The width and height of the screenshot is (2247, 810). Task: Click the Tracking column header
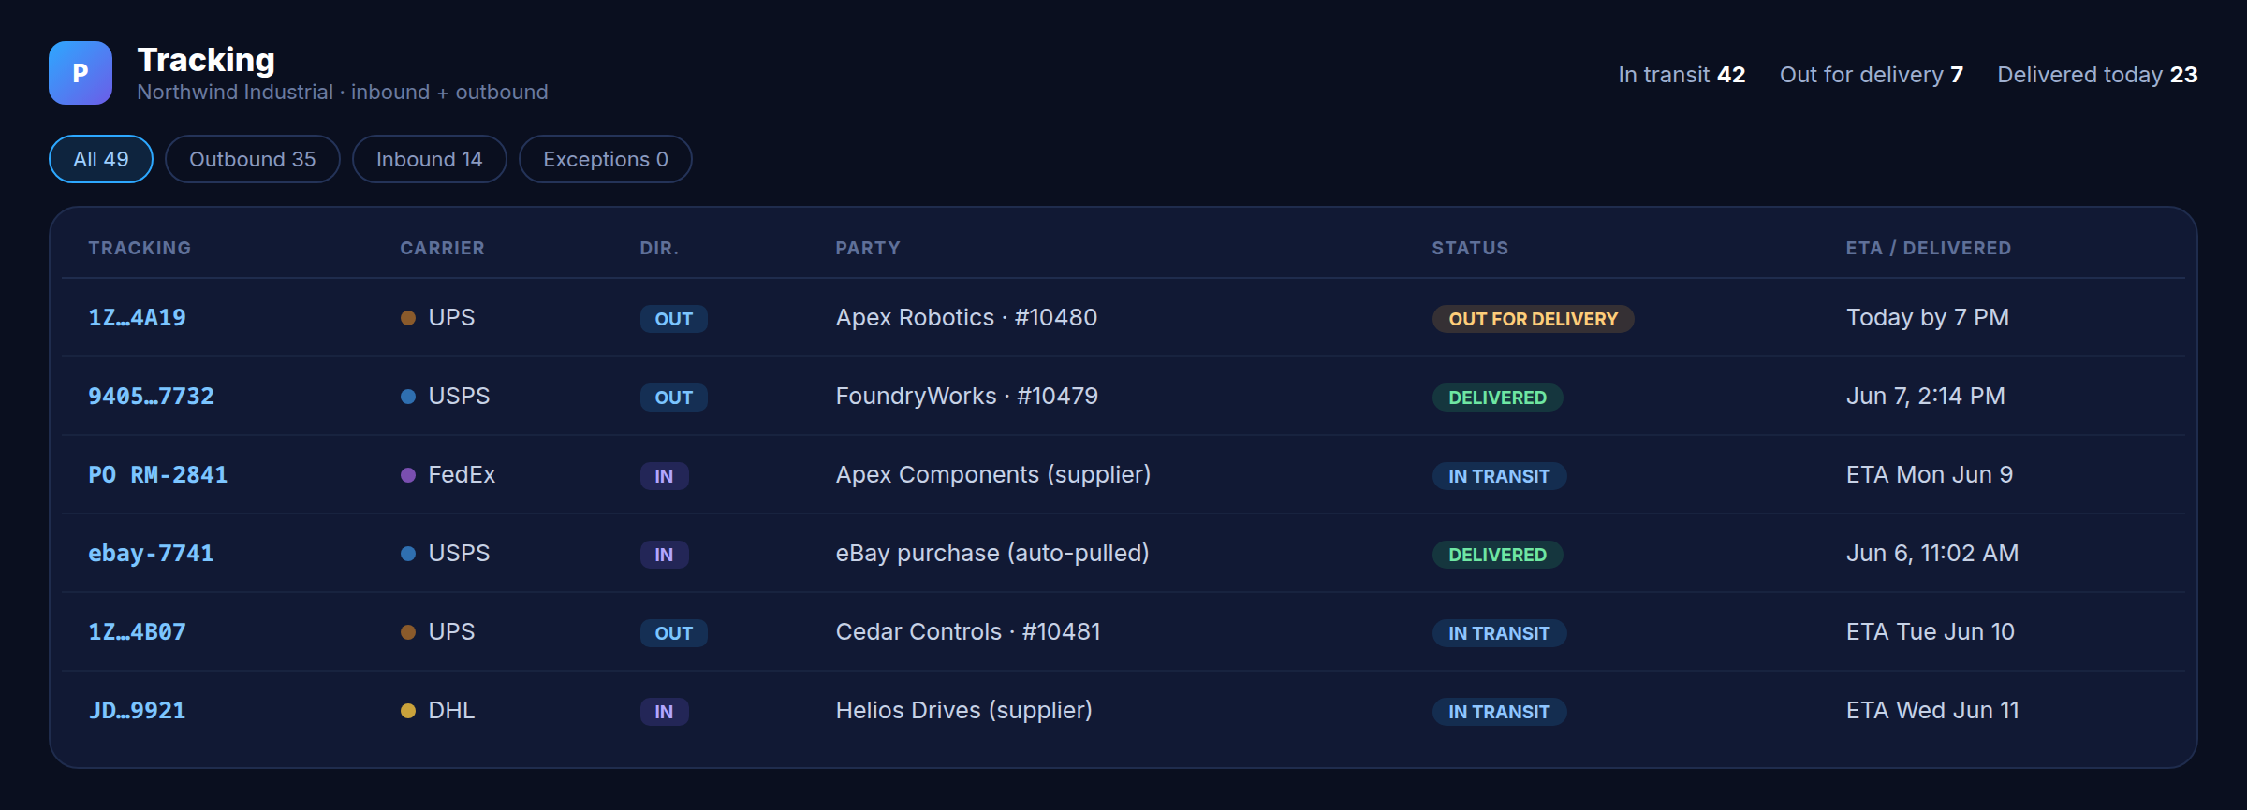140,248
